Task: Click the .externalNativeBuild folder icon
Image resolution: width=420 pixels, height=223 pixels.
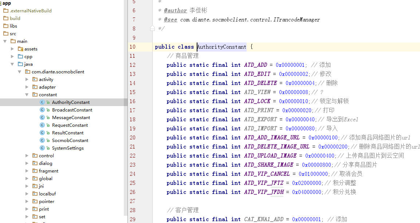Action: [x=6, y=11]
